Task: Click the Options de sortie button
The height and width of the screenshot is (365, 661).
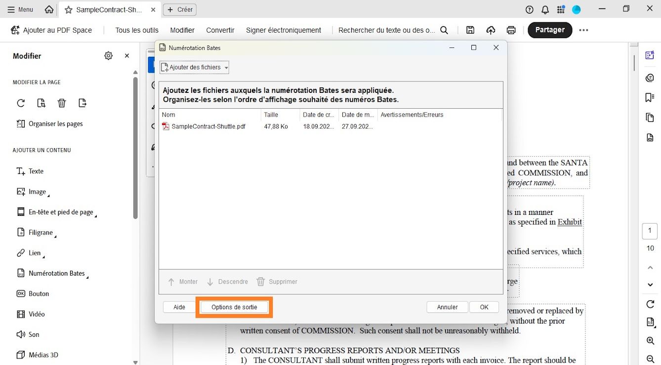Action: 234,307
